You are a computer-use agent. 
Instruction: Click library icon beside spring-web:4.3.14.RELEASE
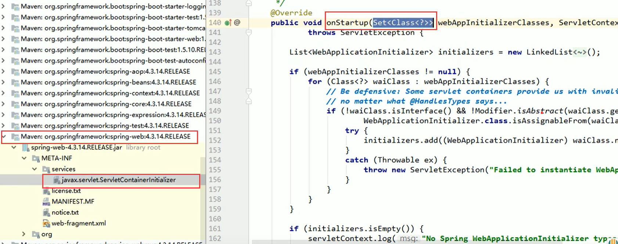click(x=15, y=137)
